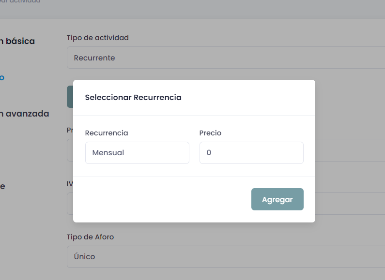Expand the Tipo de Aforo dropdown
The width and height of the screenshot is (385, 280).
(x=226, y=257)
